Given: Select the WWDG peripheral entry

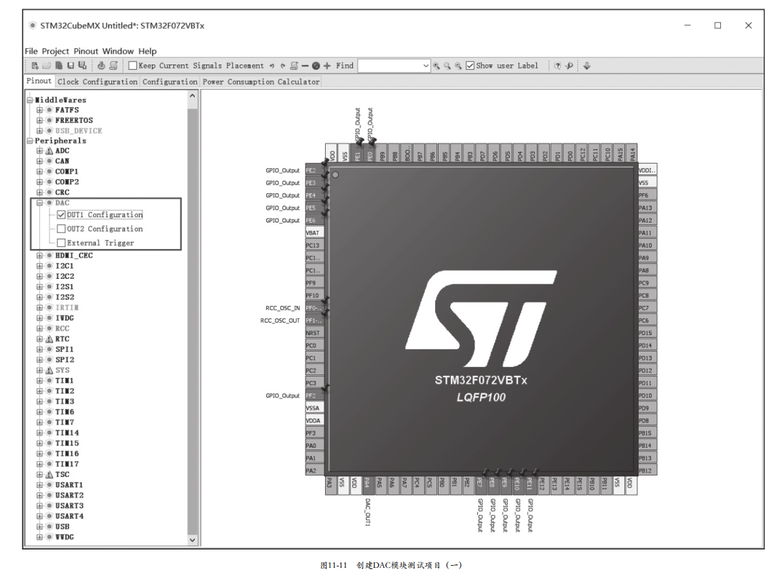Looking at the screenshot, I should pos(64,537).
